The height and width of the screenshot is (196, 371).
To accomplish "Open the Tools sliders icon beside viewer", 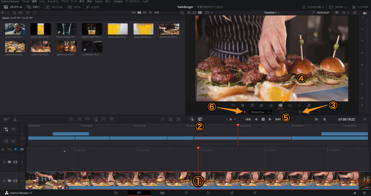I will (200, 119).
